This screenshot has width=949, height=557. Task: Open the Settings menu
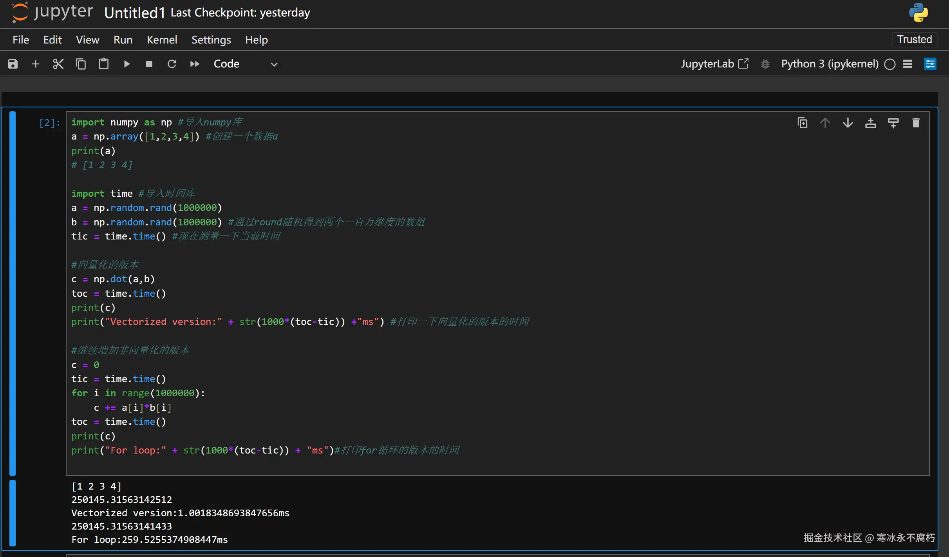(x=211, y=40)
